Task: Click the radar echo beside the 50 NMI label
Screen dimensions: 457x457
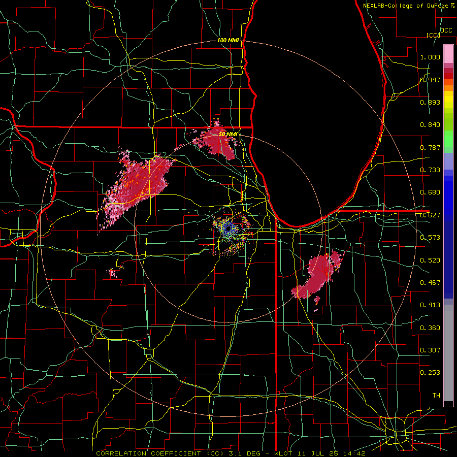Action: click(x=217, y=141)
